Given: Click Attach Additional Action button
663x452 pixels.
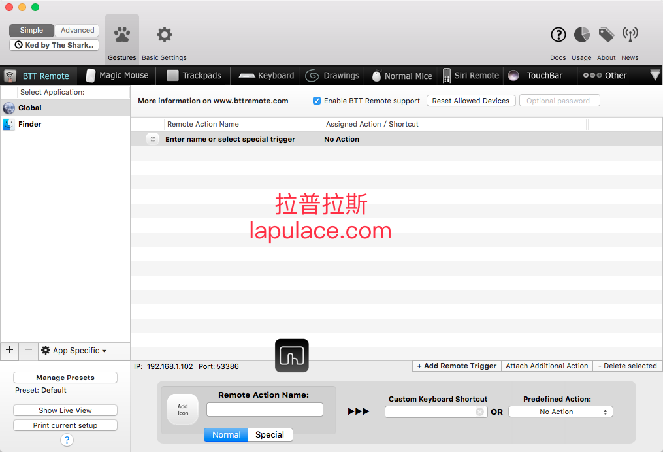Looking at the screenshot, I should pyautogui.click(x=547, y=366).
